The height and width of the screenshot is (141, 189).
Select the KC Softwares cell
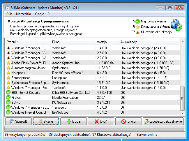(x=61, y=103)
